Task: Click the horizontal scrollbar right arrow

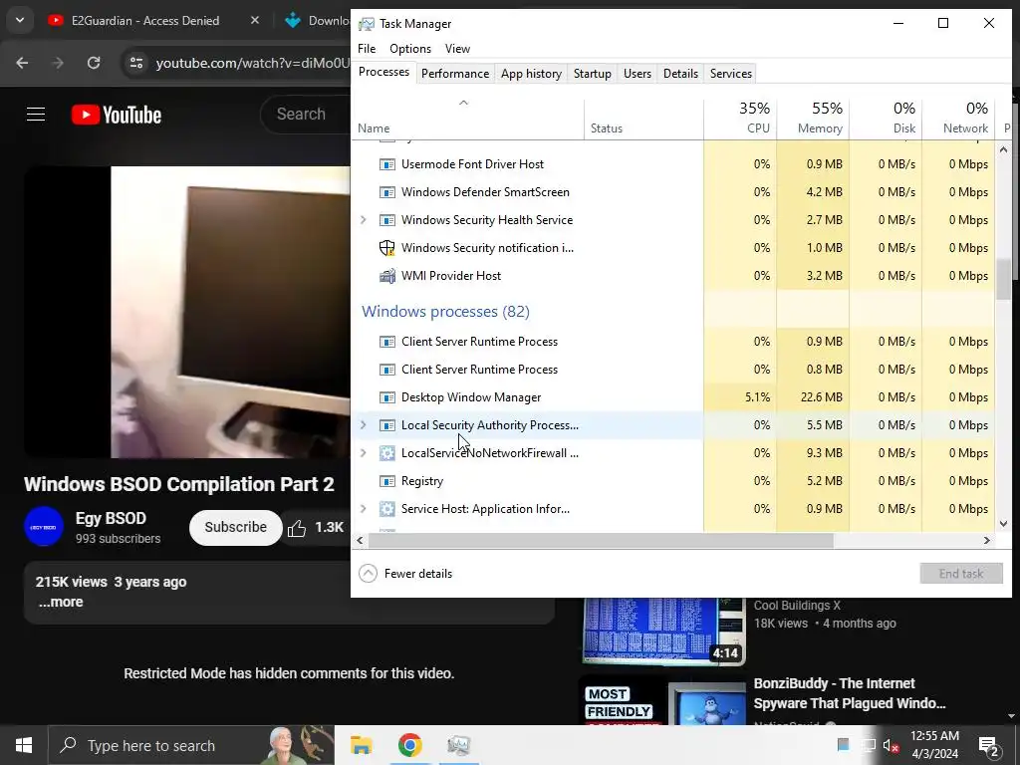Action: (x=987, y=541)
